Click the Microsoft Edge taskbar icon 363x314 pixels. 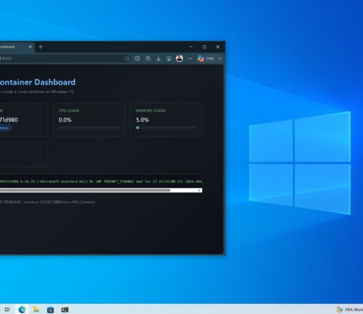coord(22,309)
